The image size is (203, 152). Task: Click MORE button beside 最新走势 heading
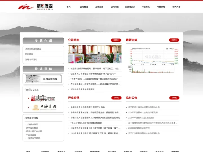[174, 40]
